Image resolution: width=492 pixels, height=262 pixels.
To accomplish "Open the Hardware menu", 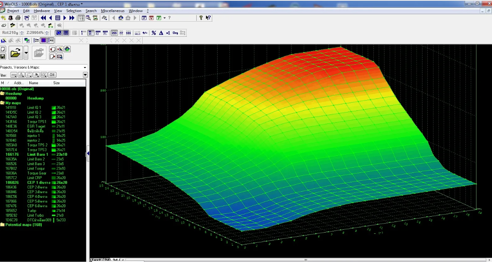I will point(42,11).
